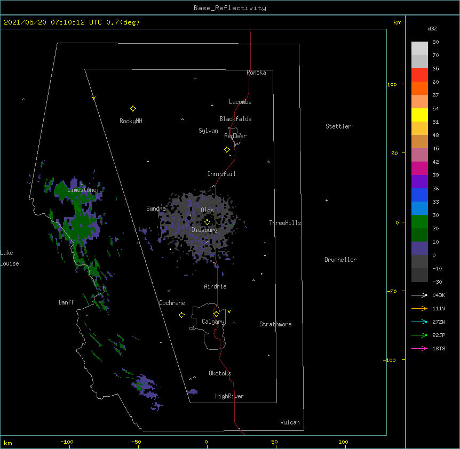Click the Cochrane town label
The image size is (460, 449).
(172, 303)
